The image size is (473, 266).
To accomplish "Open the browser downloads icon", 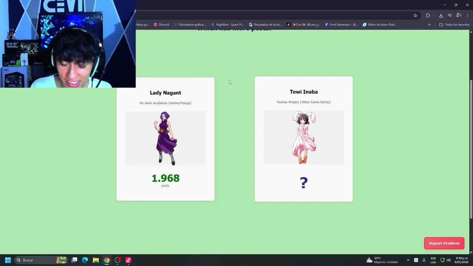I will coord(441,16).
